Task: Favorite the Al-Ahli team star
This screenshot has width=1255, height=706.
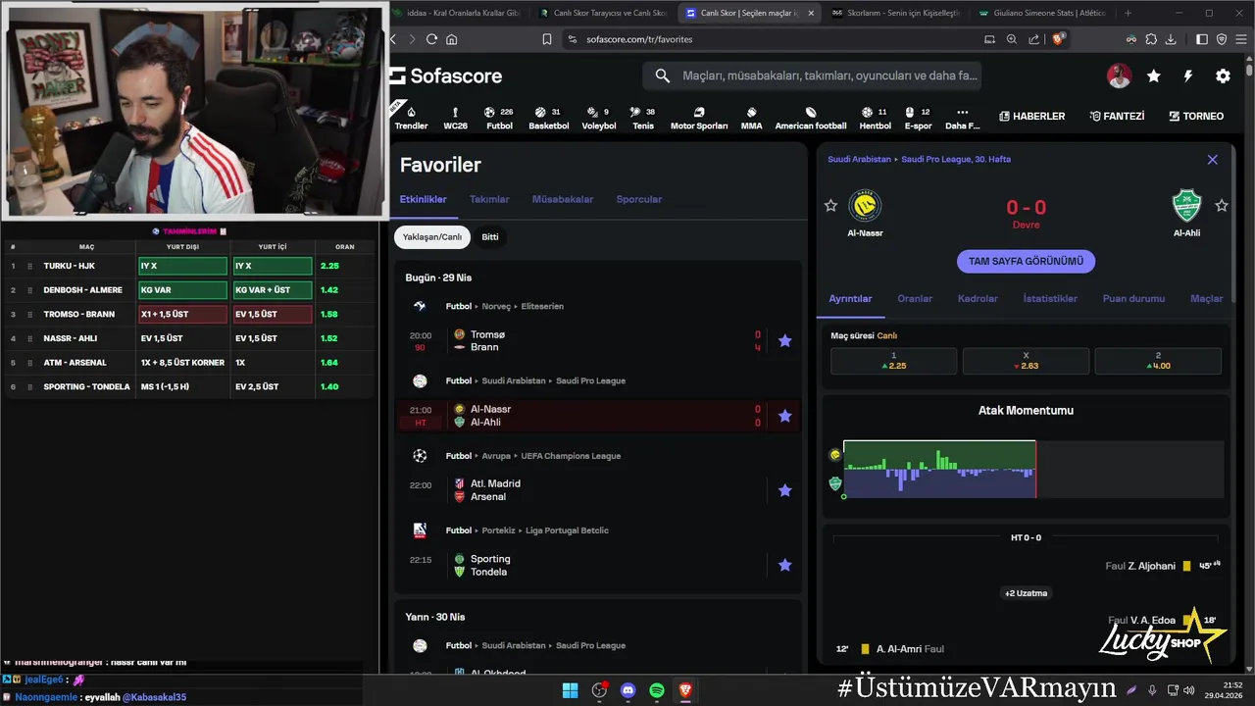Action: [x=1222, y=206]
